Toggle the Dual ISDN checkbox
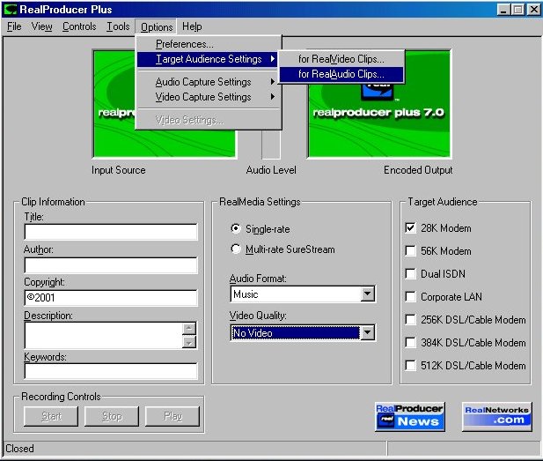The width and height of the screenshot is (543, 461). pos(410,273)
